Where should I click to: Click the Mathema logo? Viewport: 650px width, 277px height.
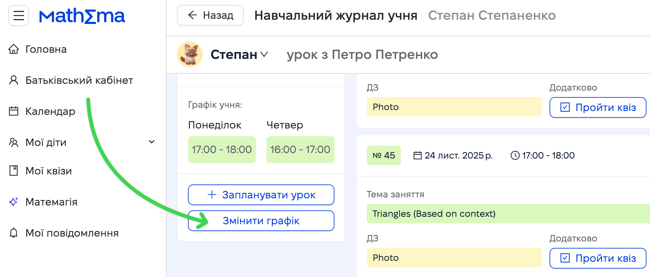82,16
